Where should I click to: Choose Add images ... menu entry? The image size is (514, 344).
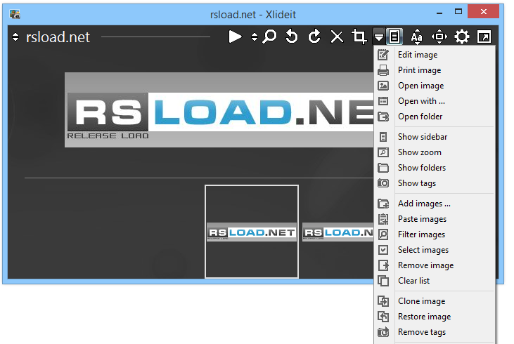click(435, 204)
